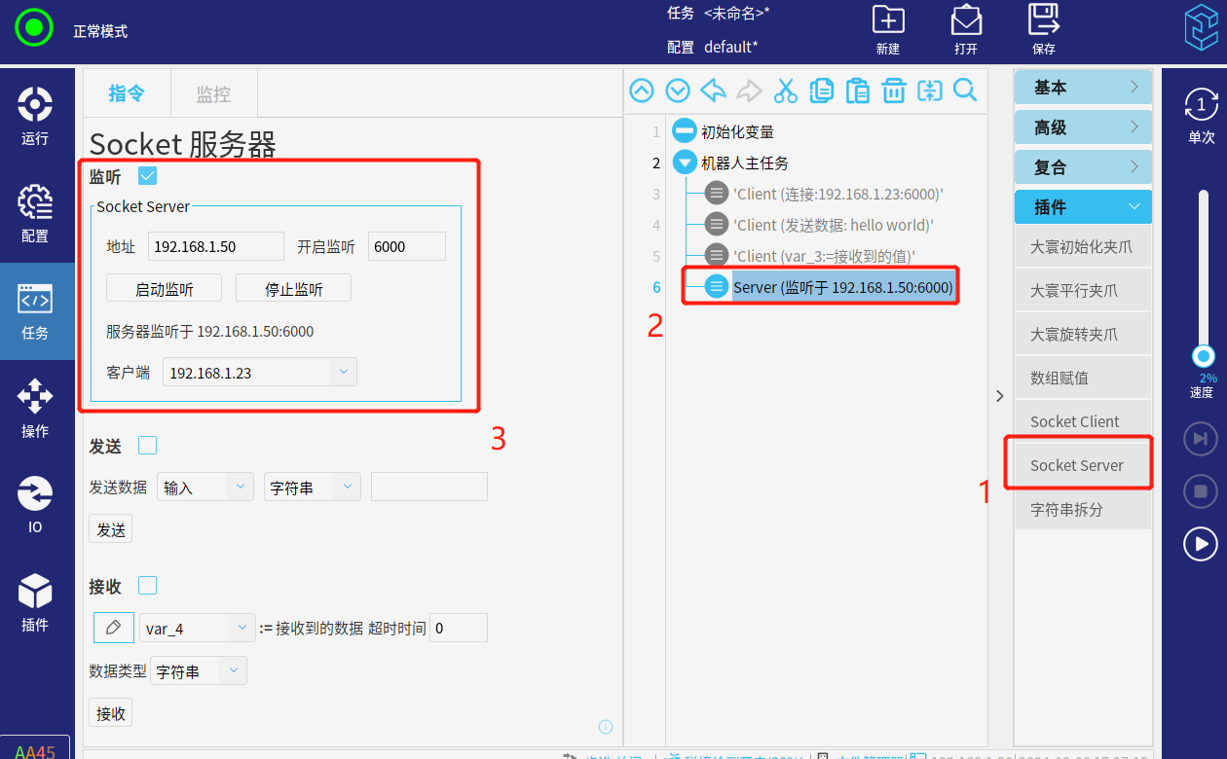Click the 停止监听 button

tap(293, 289)
